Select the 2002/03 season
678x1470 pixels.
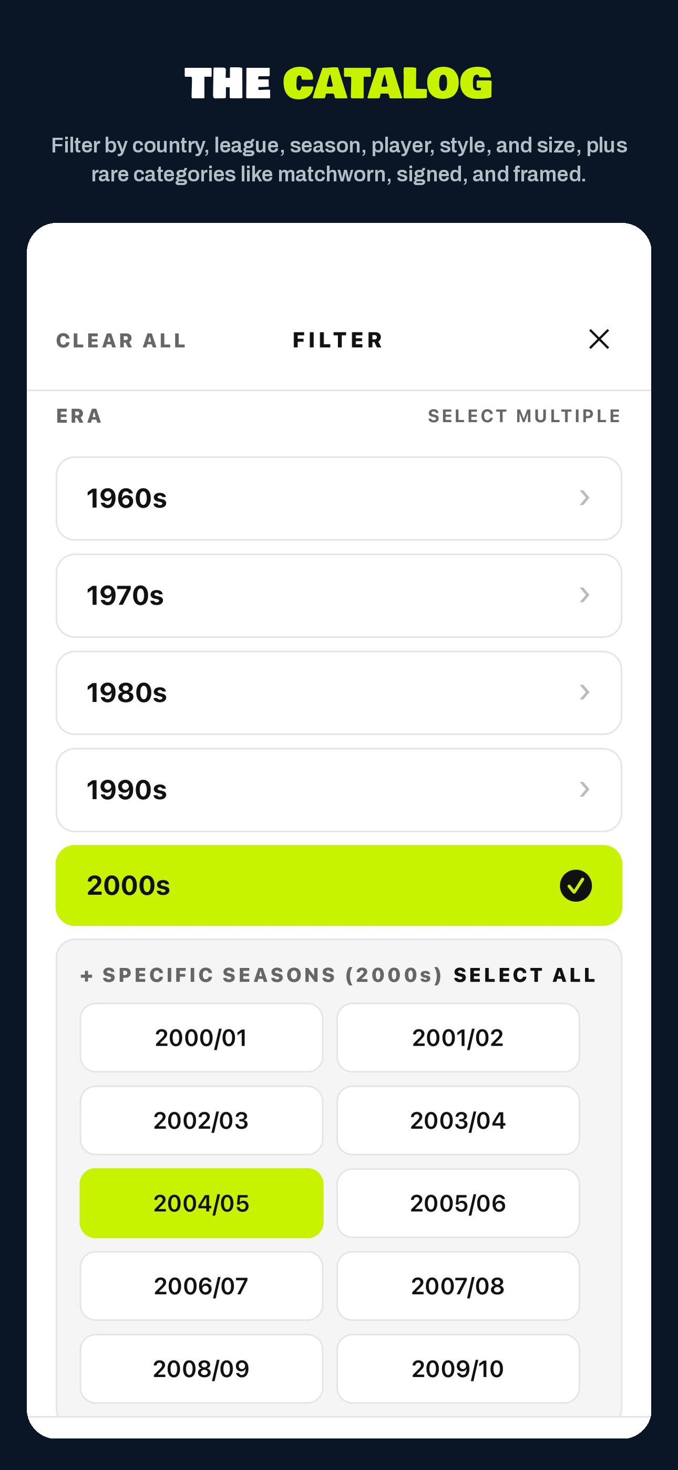click(201, 1120)
